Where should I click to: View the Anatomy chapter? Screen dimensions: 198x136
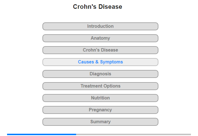coord(100,38)
